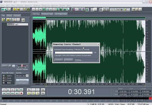Click the Save toolbar icon
Screen dimensions: 152x105
(x=22, y=9)
